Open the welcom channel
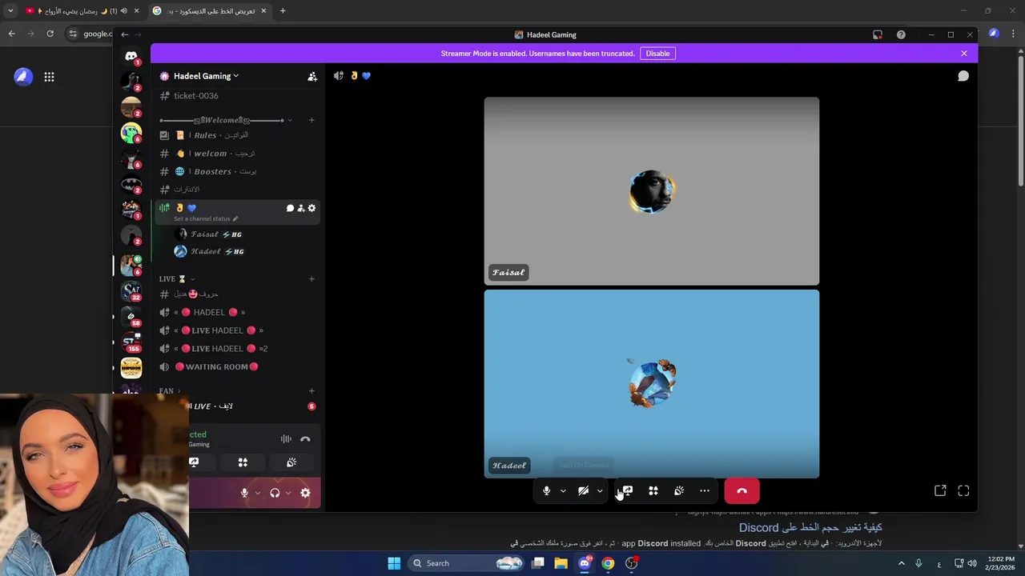Screen dimensions: 1025x576 point(239,154)
